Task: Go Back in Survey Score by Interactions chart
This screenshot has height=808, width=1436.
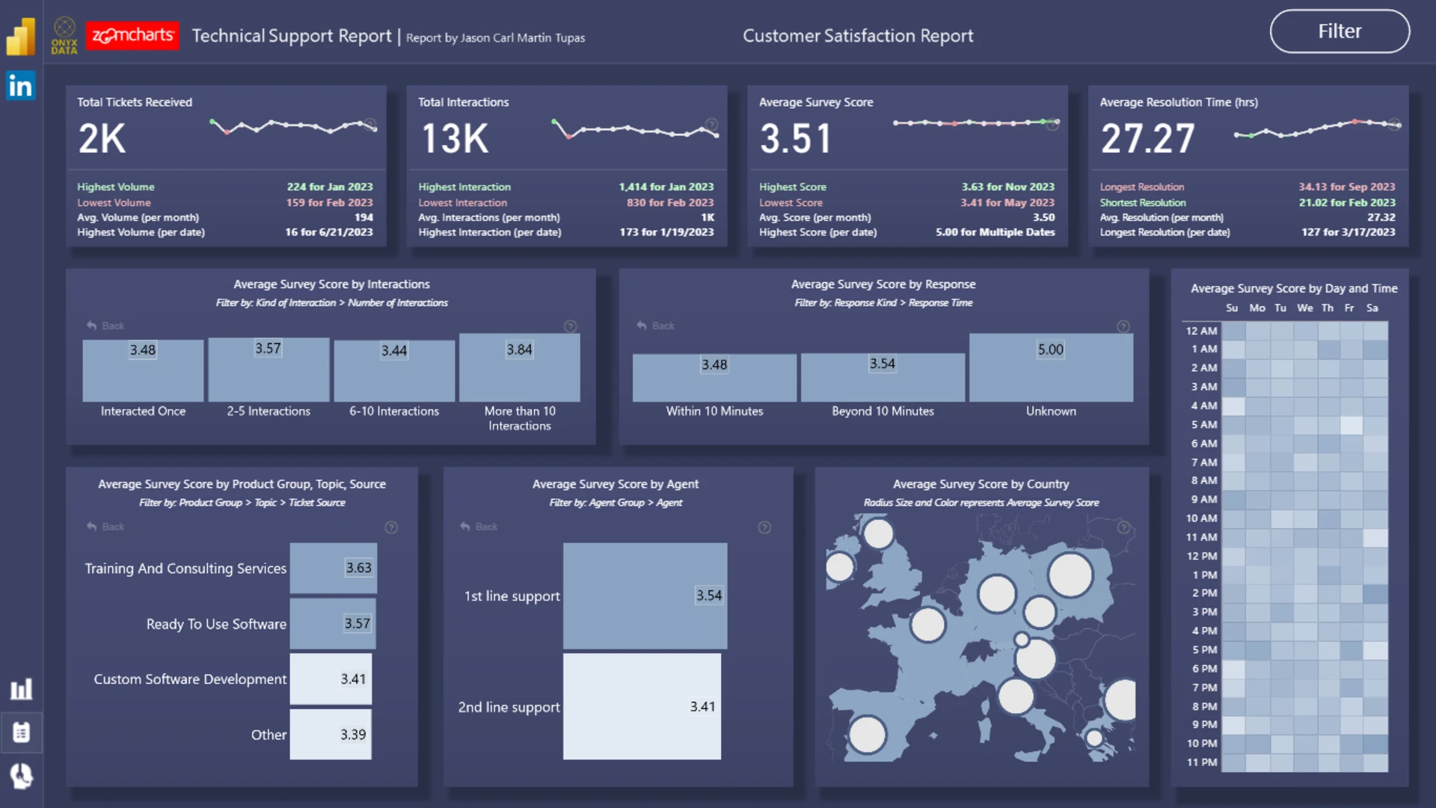Action: coord(105,325)
